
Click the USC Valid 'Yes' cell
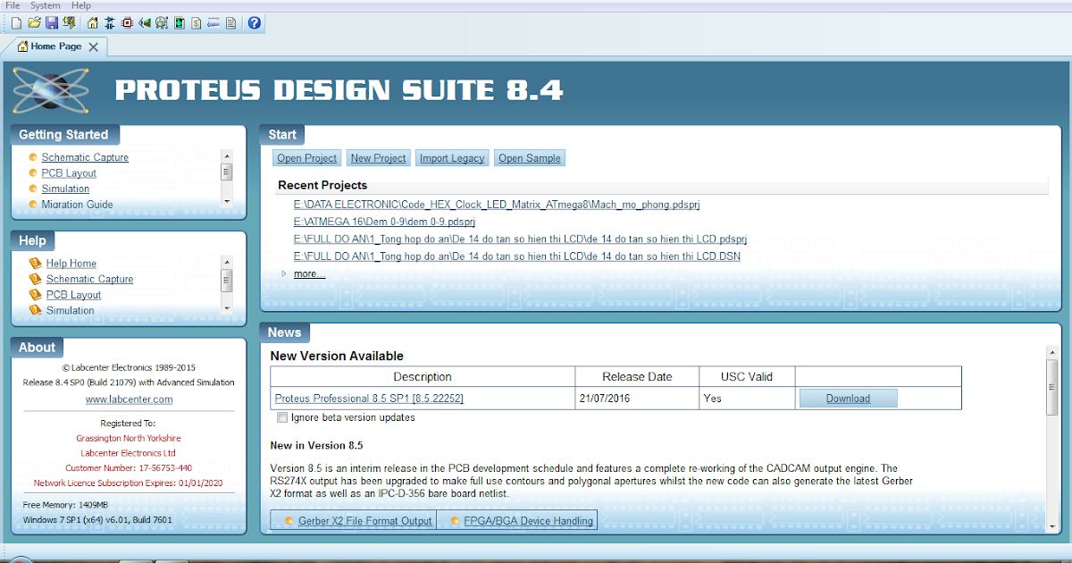[x=747, y=399]
